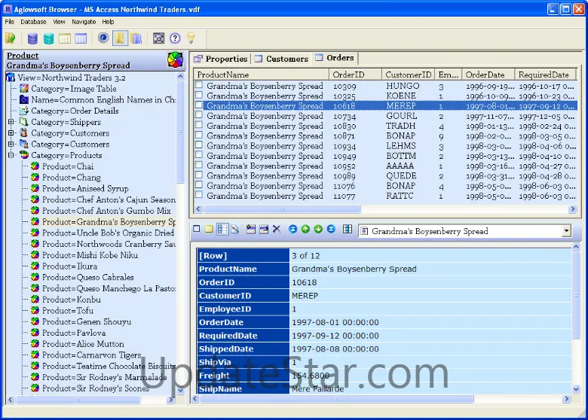Go to previous record with green up arrow
Viewport: 588px width, 420px height.
[x=305, y=229]
